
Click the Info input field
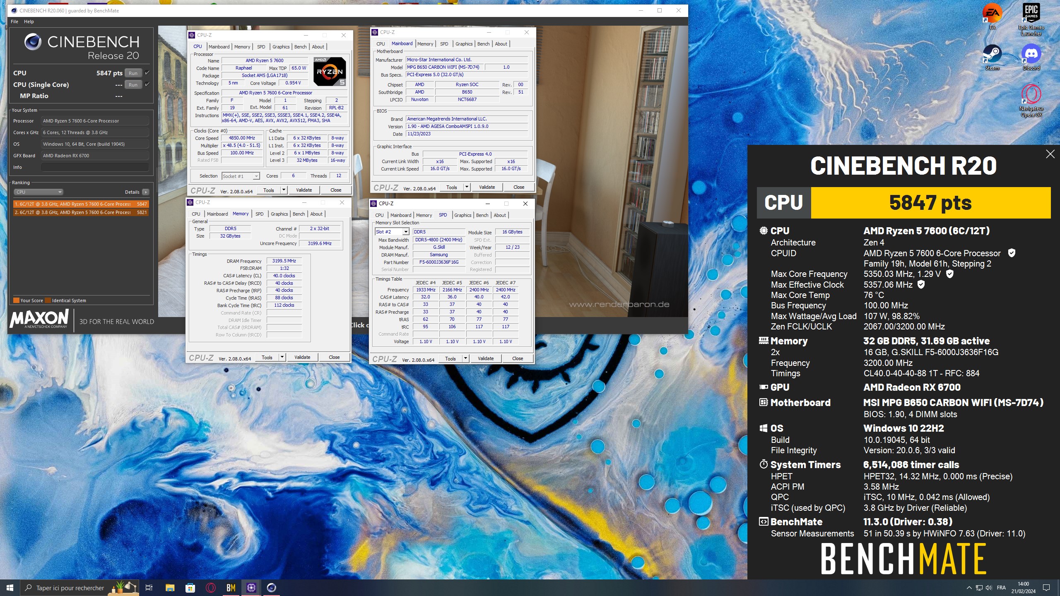click(x=95, y=167)
